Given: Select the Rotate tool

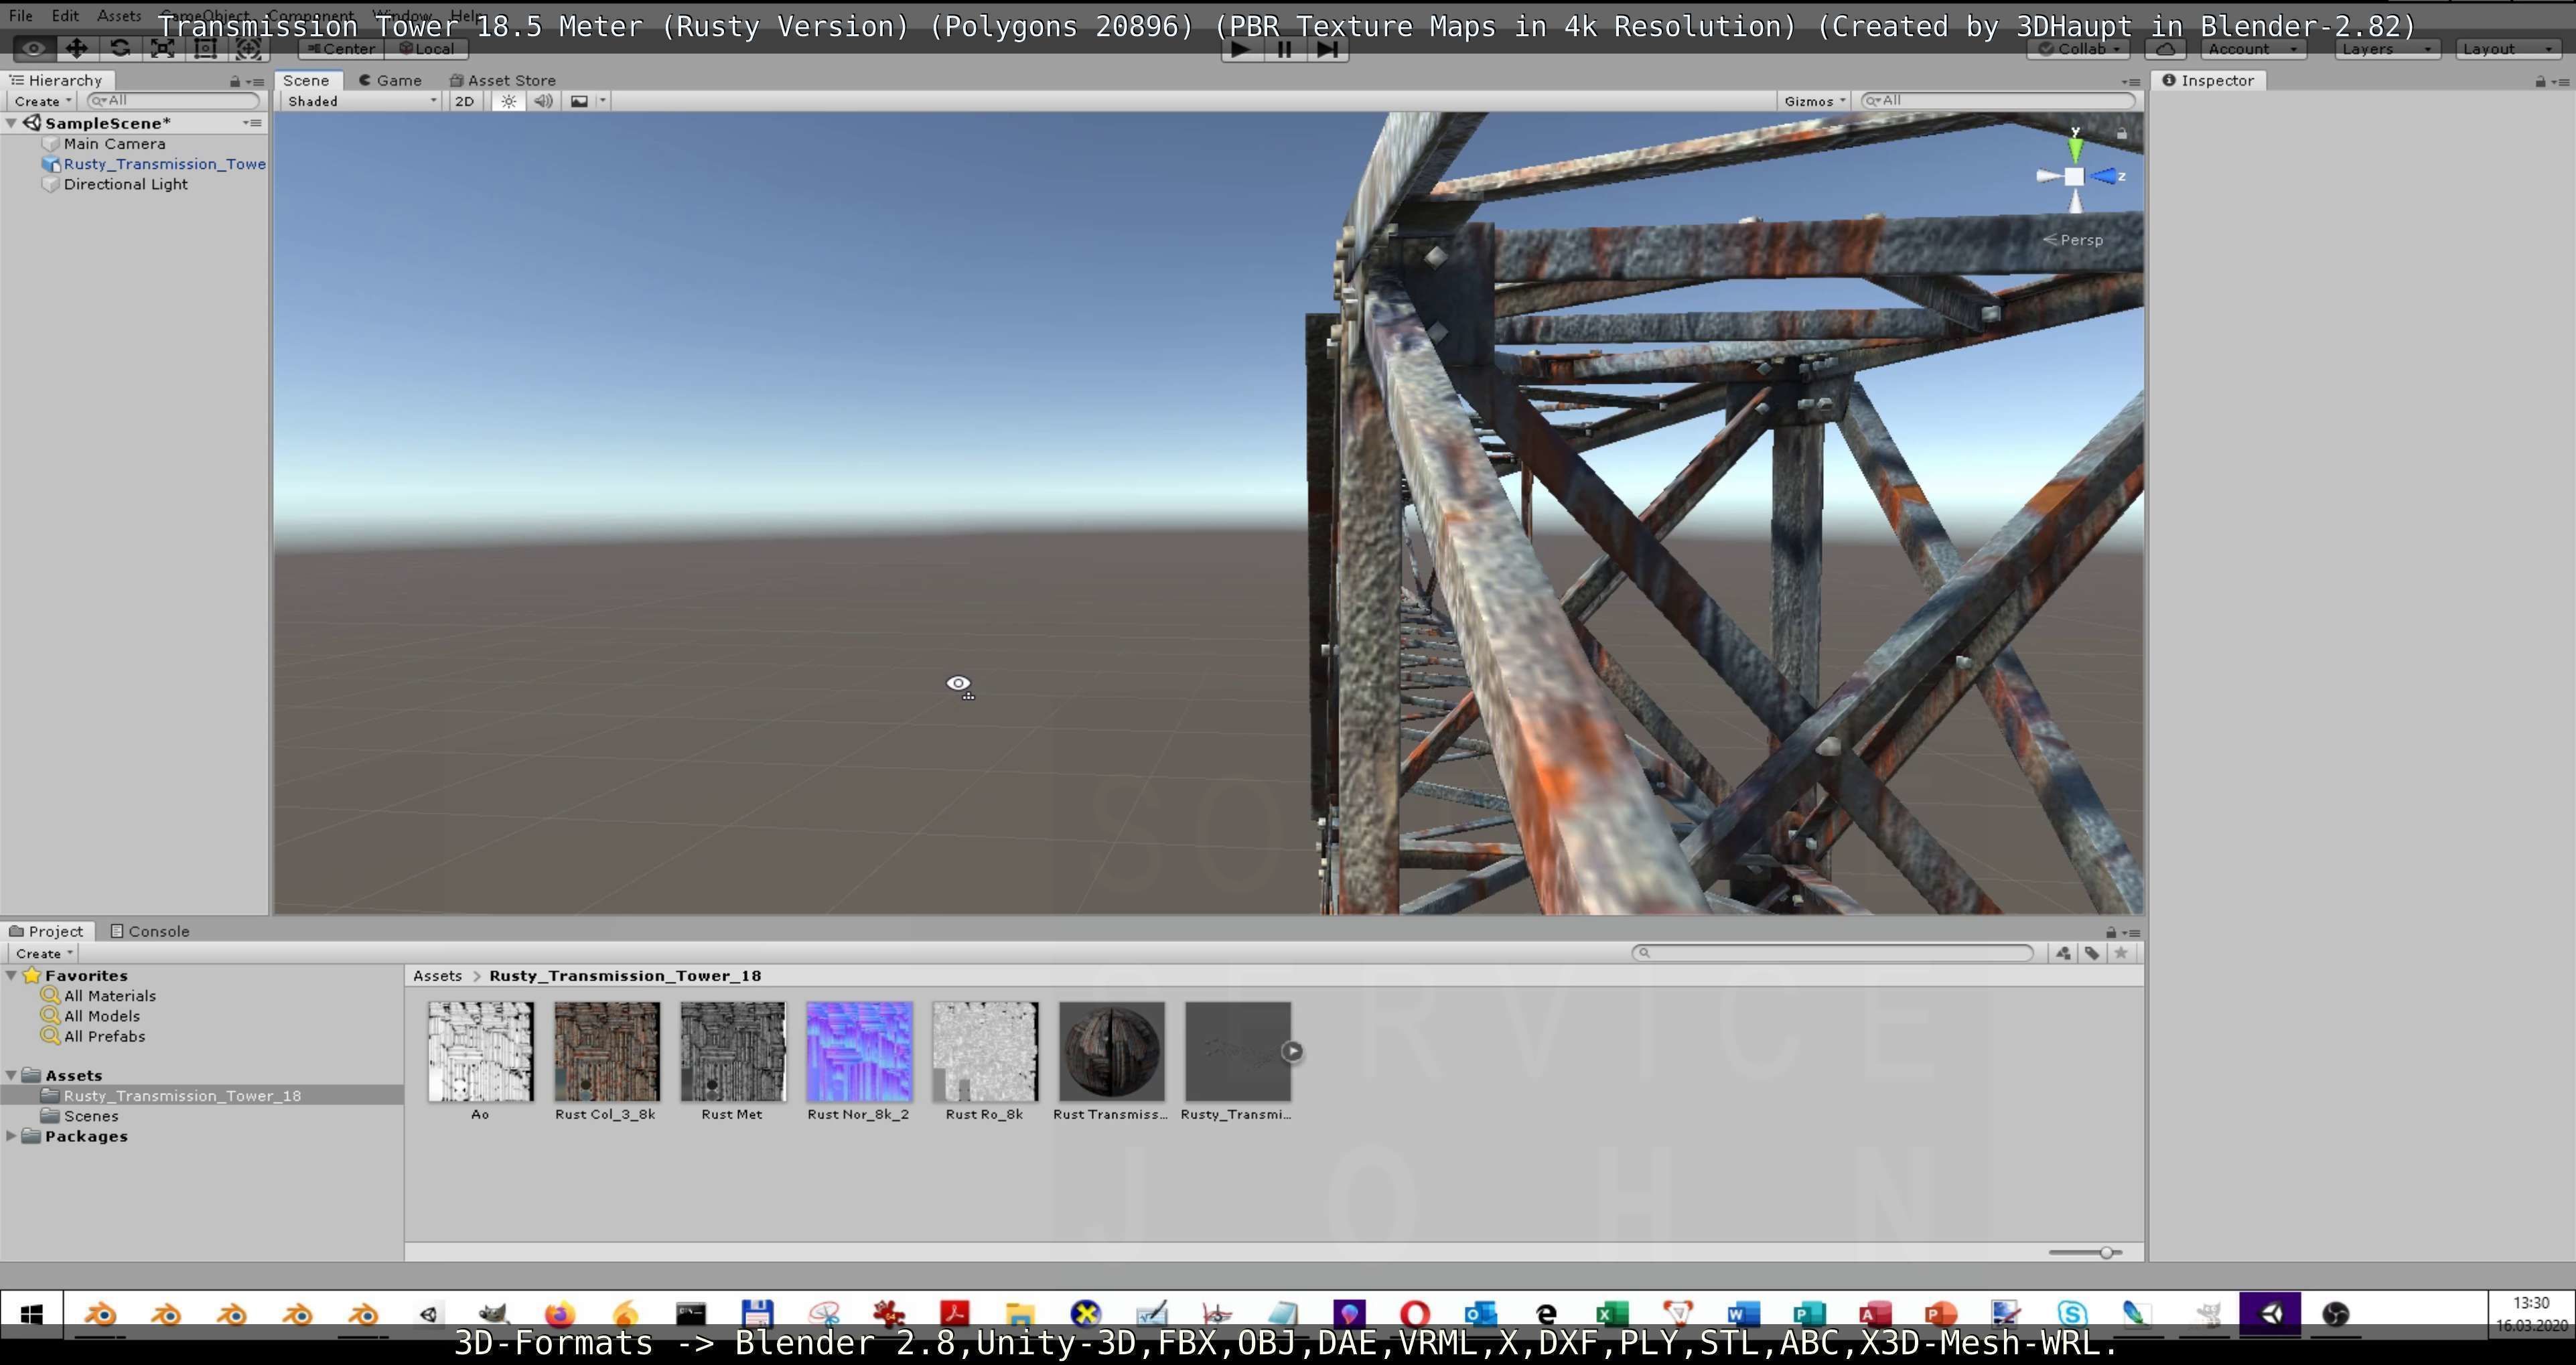Looking at the screenshot, I should [x=120, y=48].
